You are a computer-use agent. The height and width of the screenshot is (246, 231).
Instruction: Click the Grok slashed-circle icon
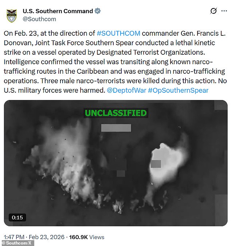pyautogui.click(x=214, y=11)
